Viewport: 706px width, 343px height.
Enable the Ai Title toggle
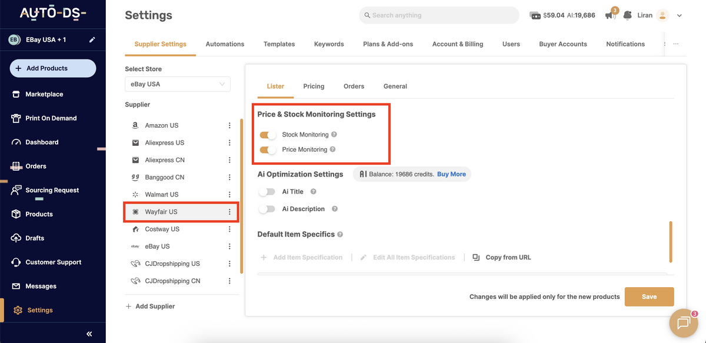[x=267, y=191]
